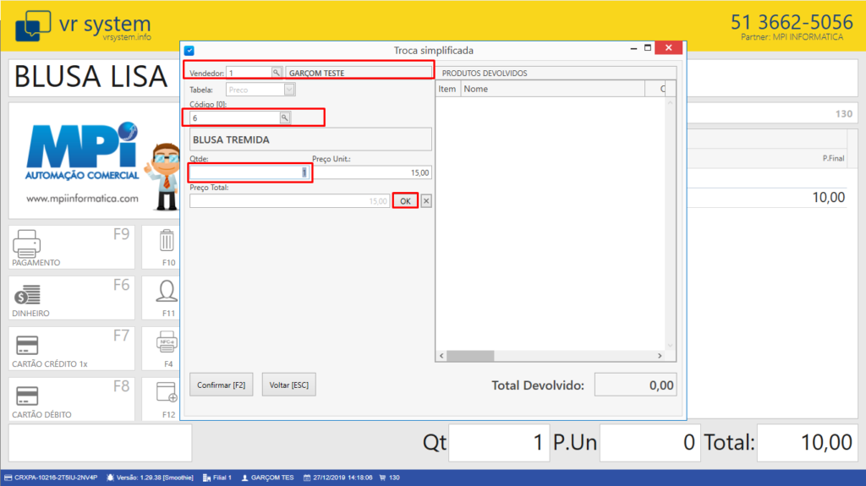The image size is (866, 486).
Task: Click the Versão bug icon in status bar
Action: pos(112,478)
